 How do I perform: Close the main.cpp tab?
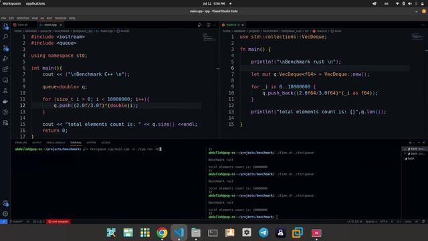click(61, 25)
